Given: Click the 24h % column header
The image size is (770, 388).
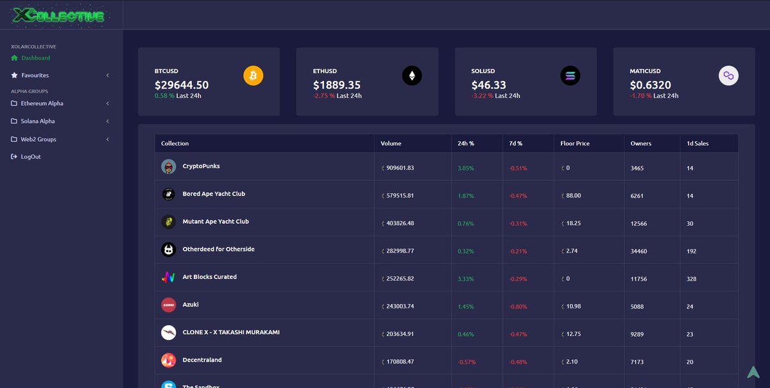Looking at the screenshot, I should pos(466,144).
